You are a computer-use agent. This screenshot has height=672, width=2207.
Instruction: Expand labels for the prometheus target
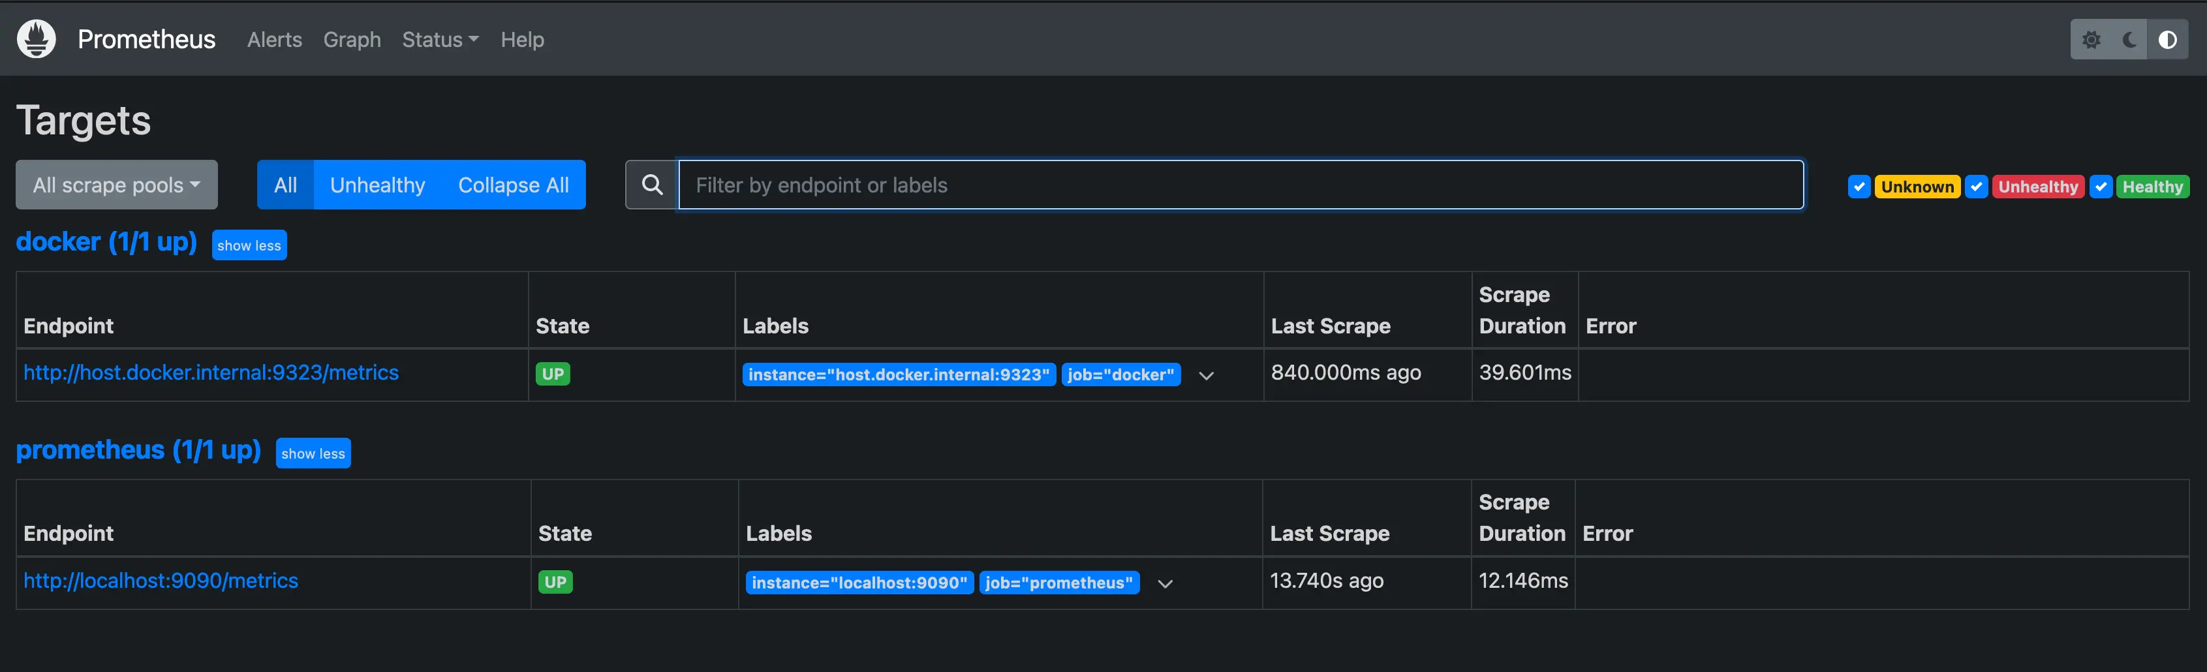coord(1165,584)
